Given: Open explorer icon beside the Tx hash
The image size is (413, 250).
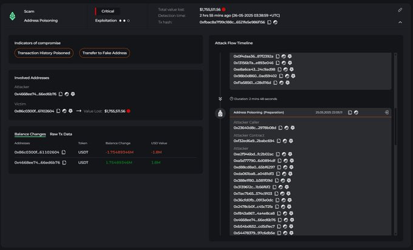Looking at the screenshot, I should (x=275, y=22).
